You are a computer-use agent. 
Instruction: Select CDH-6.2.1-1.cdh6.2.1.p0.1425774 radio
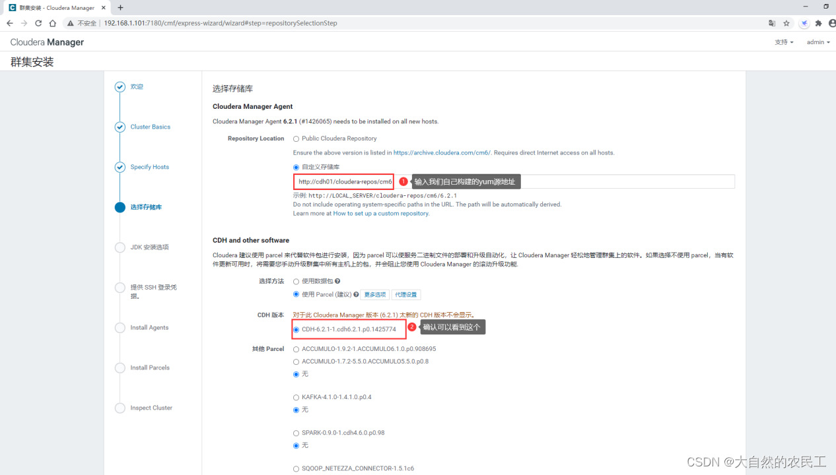(x=296, y=329)
